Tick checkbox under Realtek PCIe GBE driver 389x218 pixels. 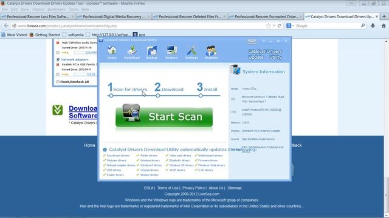click(58, 74)
